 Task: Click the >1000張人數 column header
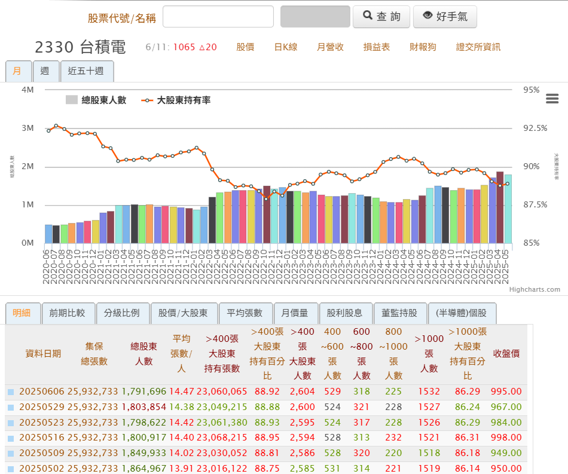(x=429, y=354)
